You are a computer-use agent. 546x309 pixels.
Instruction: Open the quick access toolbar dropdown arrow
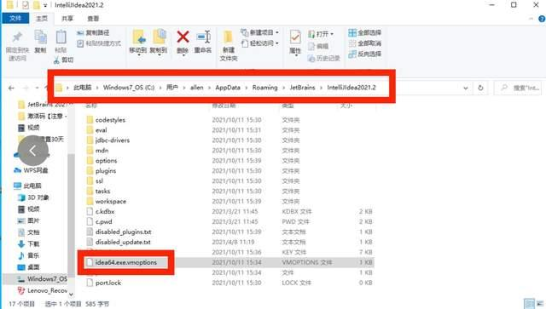coord(45,5)
